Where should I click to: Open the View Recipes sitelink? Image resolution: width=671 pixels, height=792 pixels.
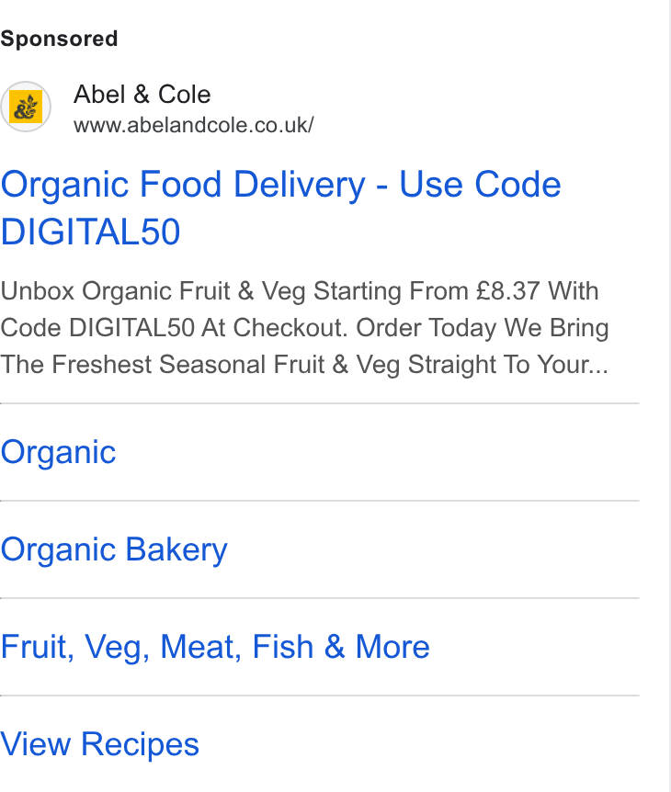tap(100, 744)
